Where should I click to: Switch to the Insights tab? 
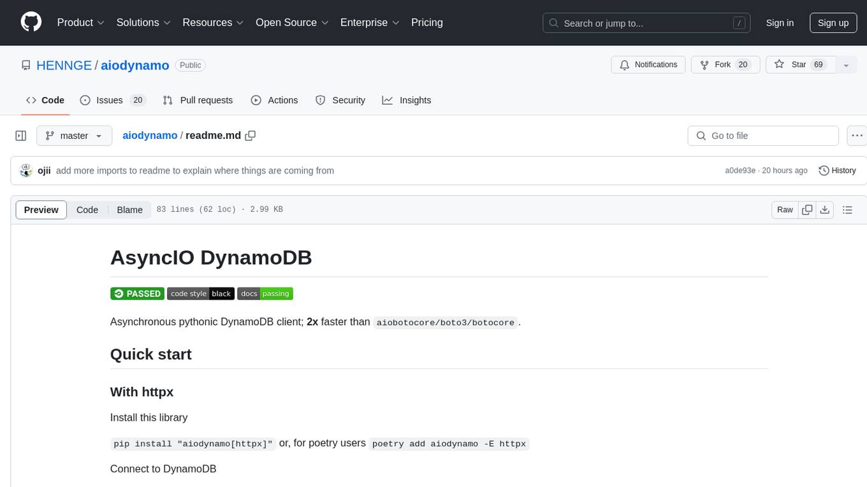[x=407, y=100]
